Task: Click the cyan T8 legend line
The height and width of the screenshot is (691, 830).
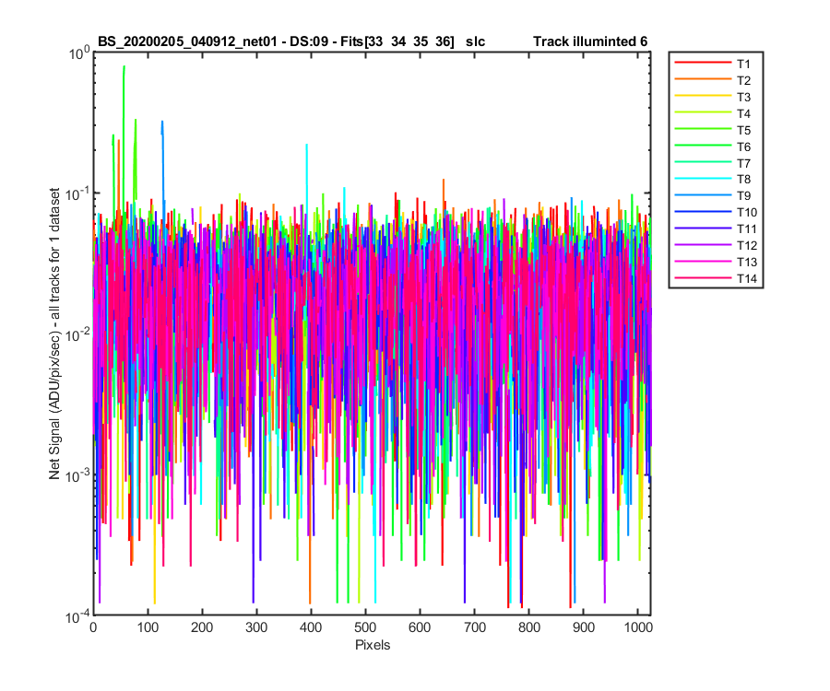Action: (703, 178)
